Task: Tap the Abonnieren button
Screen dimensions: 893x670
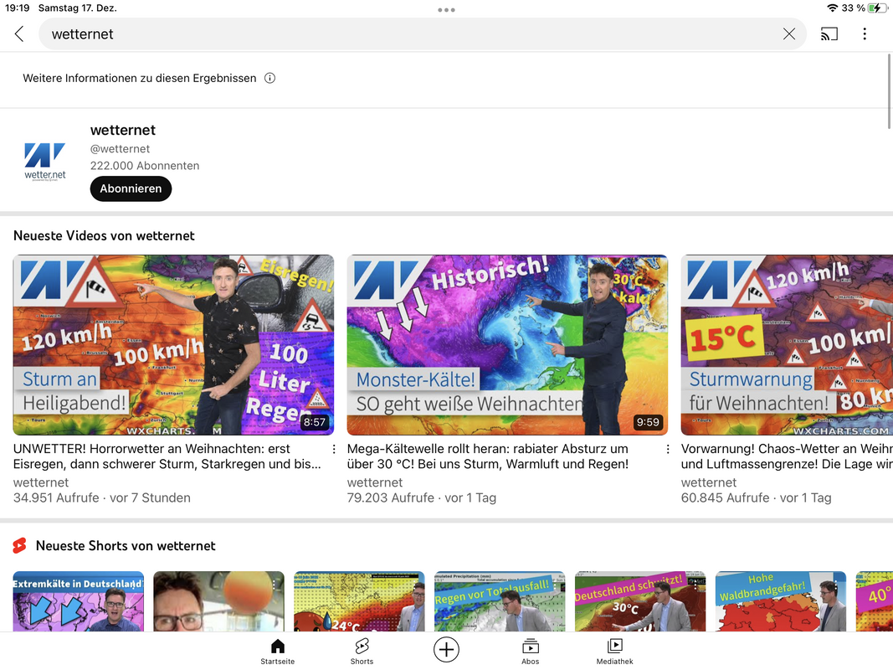Action: (131, 188)
